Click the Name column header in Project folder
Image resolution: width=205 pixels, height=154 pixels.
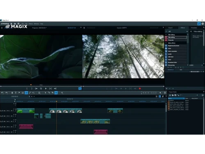point(176,99)
